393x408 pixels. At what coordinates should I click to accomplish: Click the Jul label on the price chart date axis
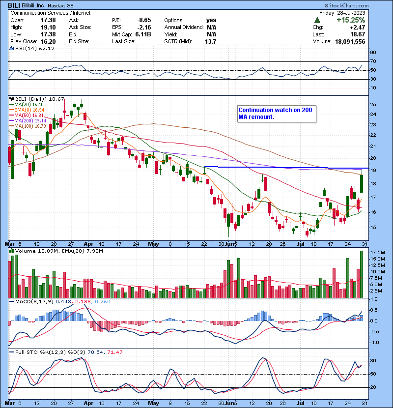(x=301, y=244)
